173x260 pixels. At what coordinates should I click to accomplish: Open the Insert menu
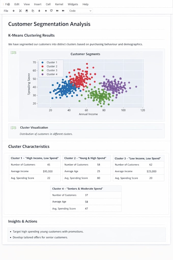click(x=38, y=4)
